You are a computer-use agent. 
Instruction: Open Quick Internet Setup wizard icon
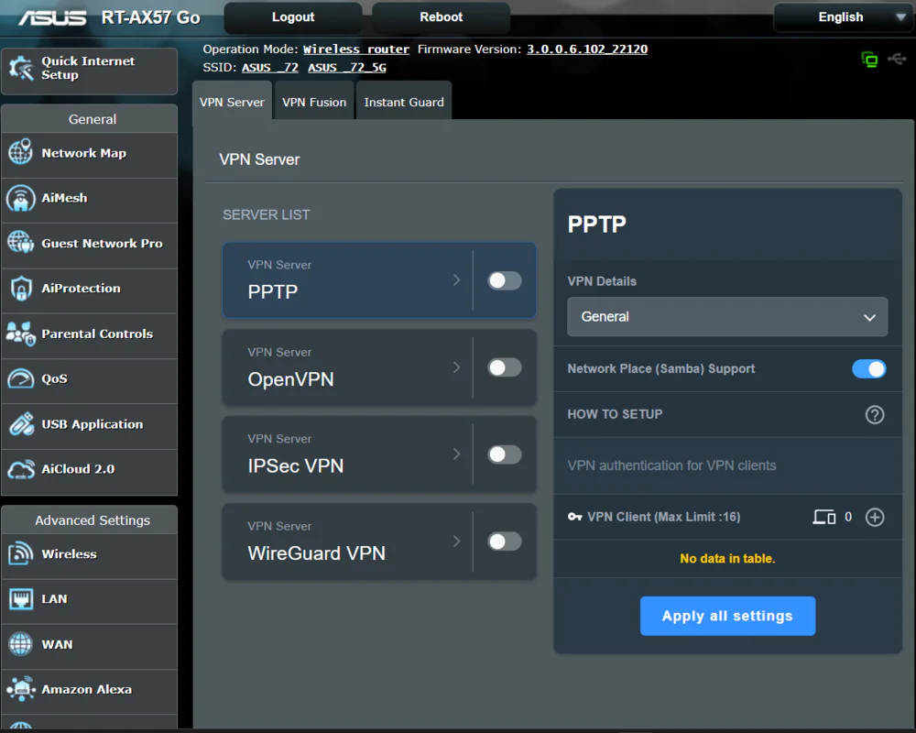click(x=22, y=69)
